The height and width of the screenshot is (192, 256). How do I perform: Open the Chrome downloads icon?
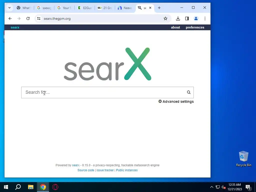[x=178, y=18]
